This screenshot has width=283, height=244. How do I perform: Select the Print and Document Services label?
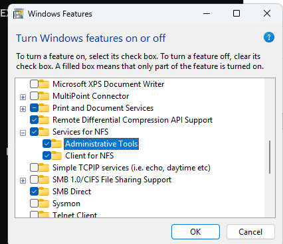pyautogui.click(x=103, y=108)
